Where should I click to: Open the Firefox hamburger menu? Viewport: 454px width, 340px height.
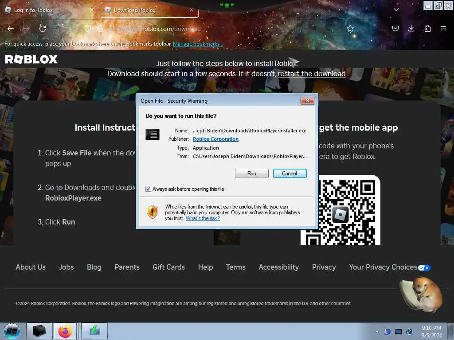(443, 28)
